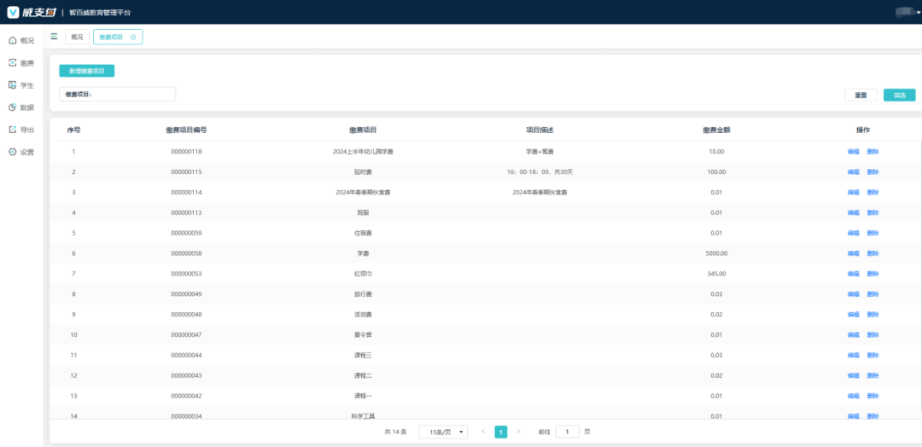Open 设置 settings in sidebar
Image resolution: width=922 pixels, height=447 pixels.
(20, 152)
